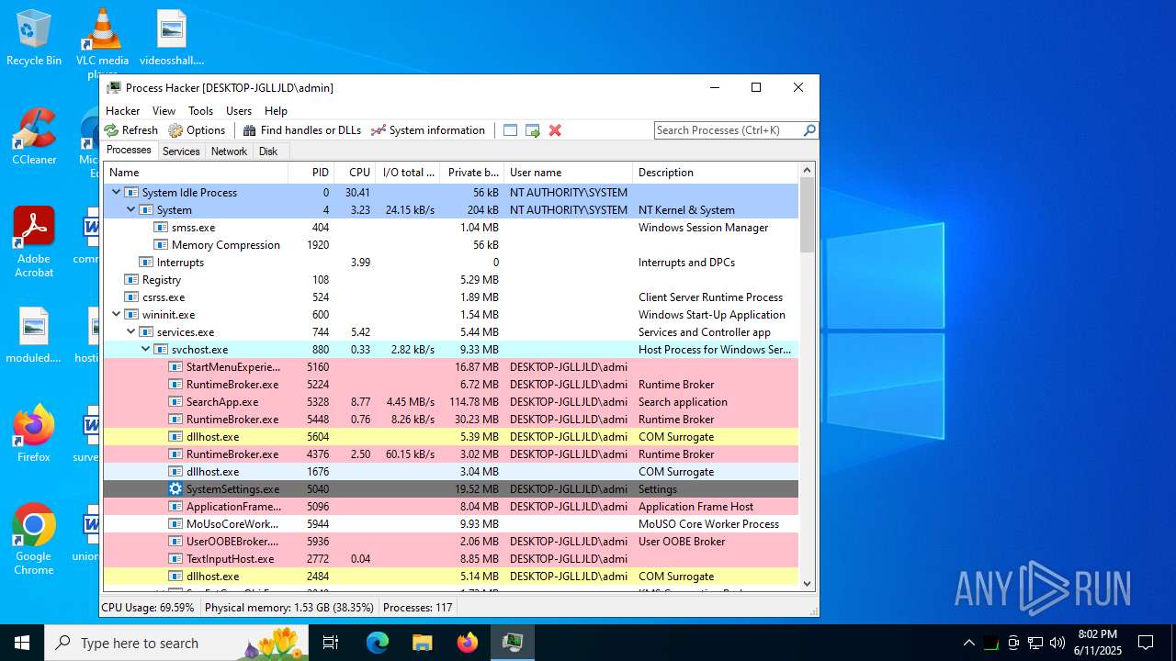Open File Explorer from the taskbar
The height and width of the screenshot is (661, 1176).
(x=423, y=643)
